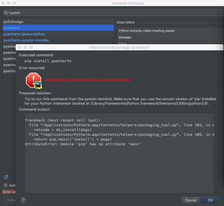This screenshot has height=206, width=224.
Task: Select pyEchosign in package list
Action: point(58,22)
